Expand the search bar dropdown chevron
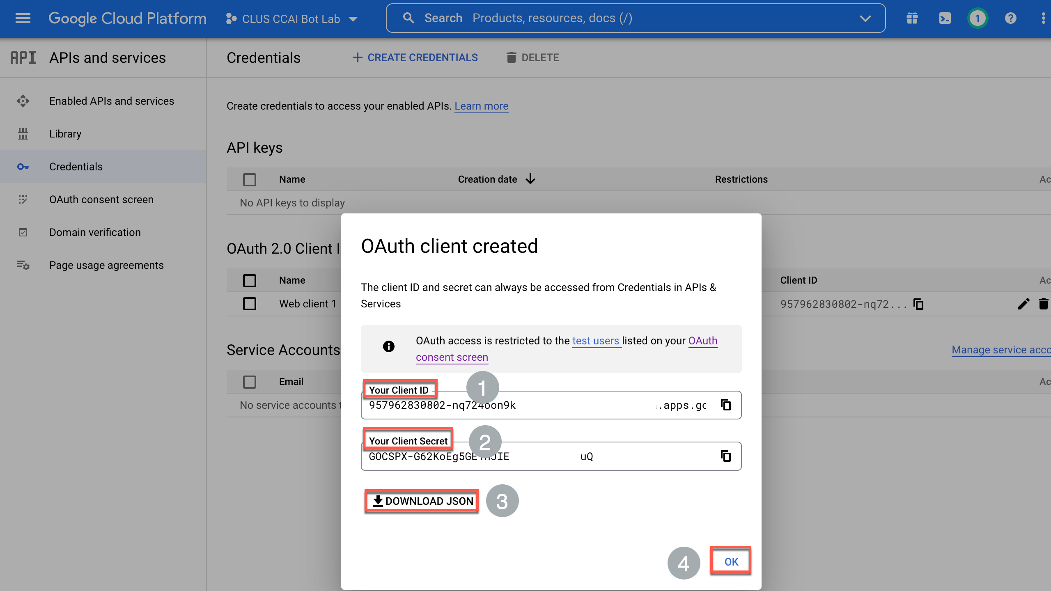1051x591 pixels. pyautogui.click(x=865, y=18)
